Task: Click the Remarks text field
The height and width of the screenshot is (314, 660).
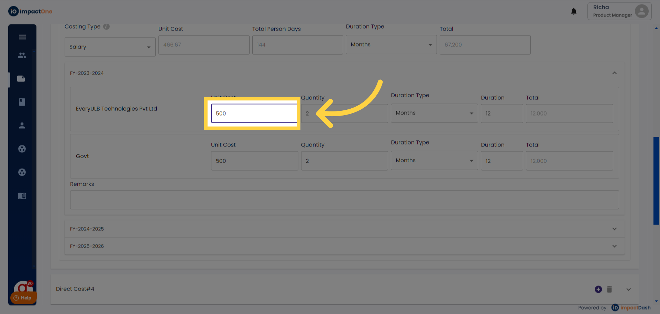Action: point(344,200)
